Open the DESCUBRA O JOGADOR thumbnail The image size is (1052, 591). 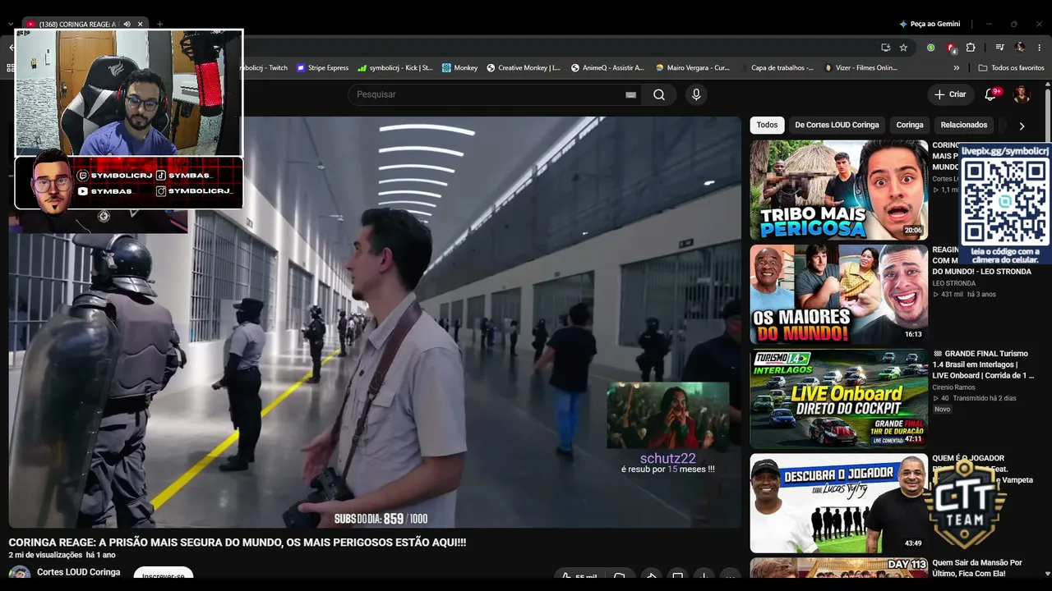[838, 503]
